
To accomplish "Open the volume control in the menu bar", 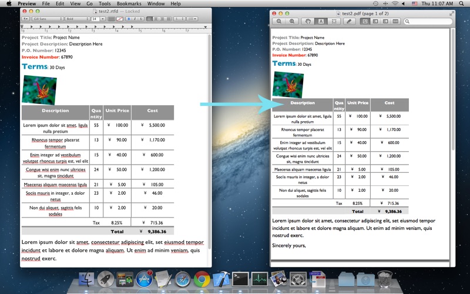I will (x=404, y=4).
